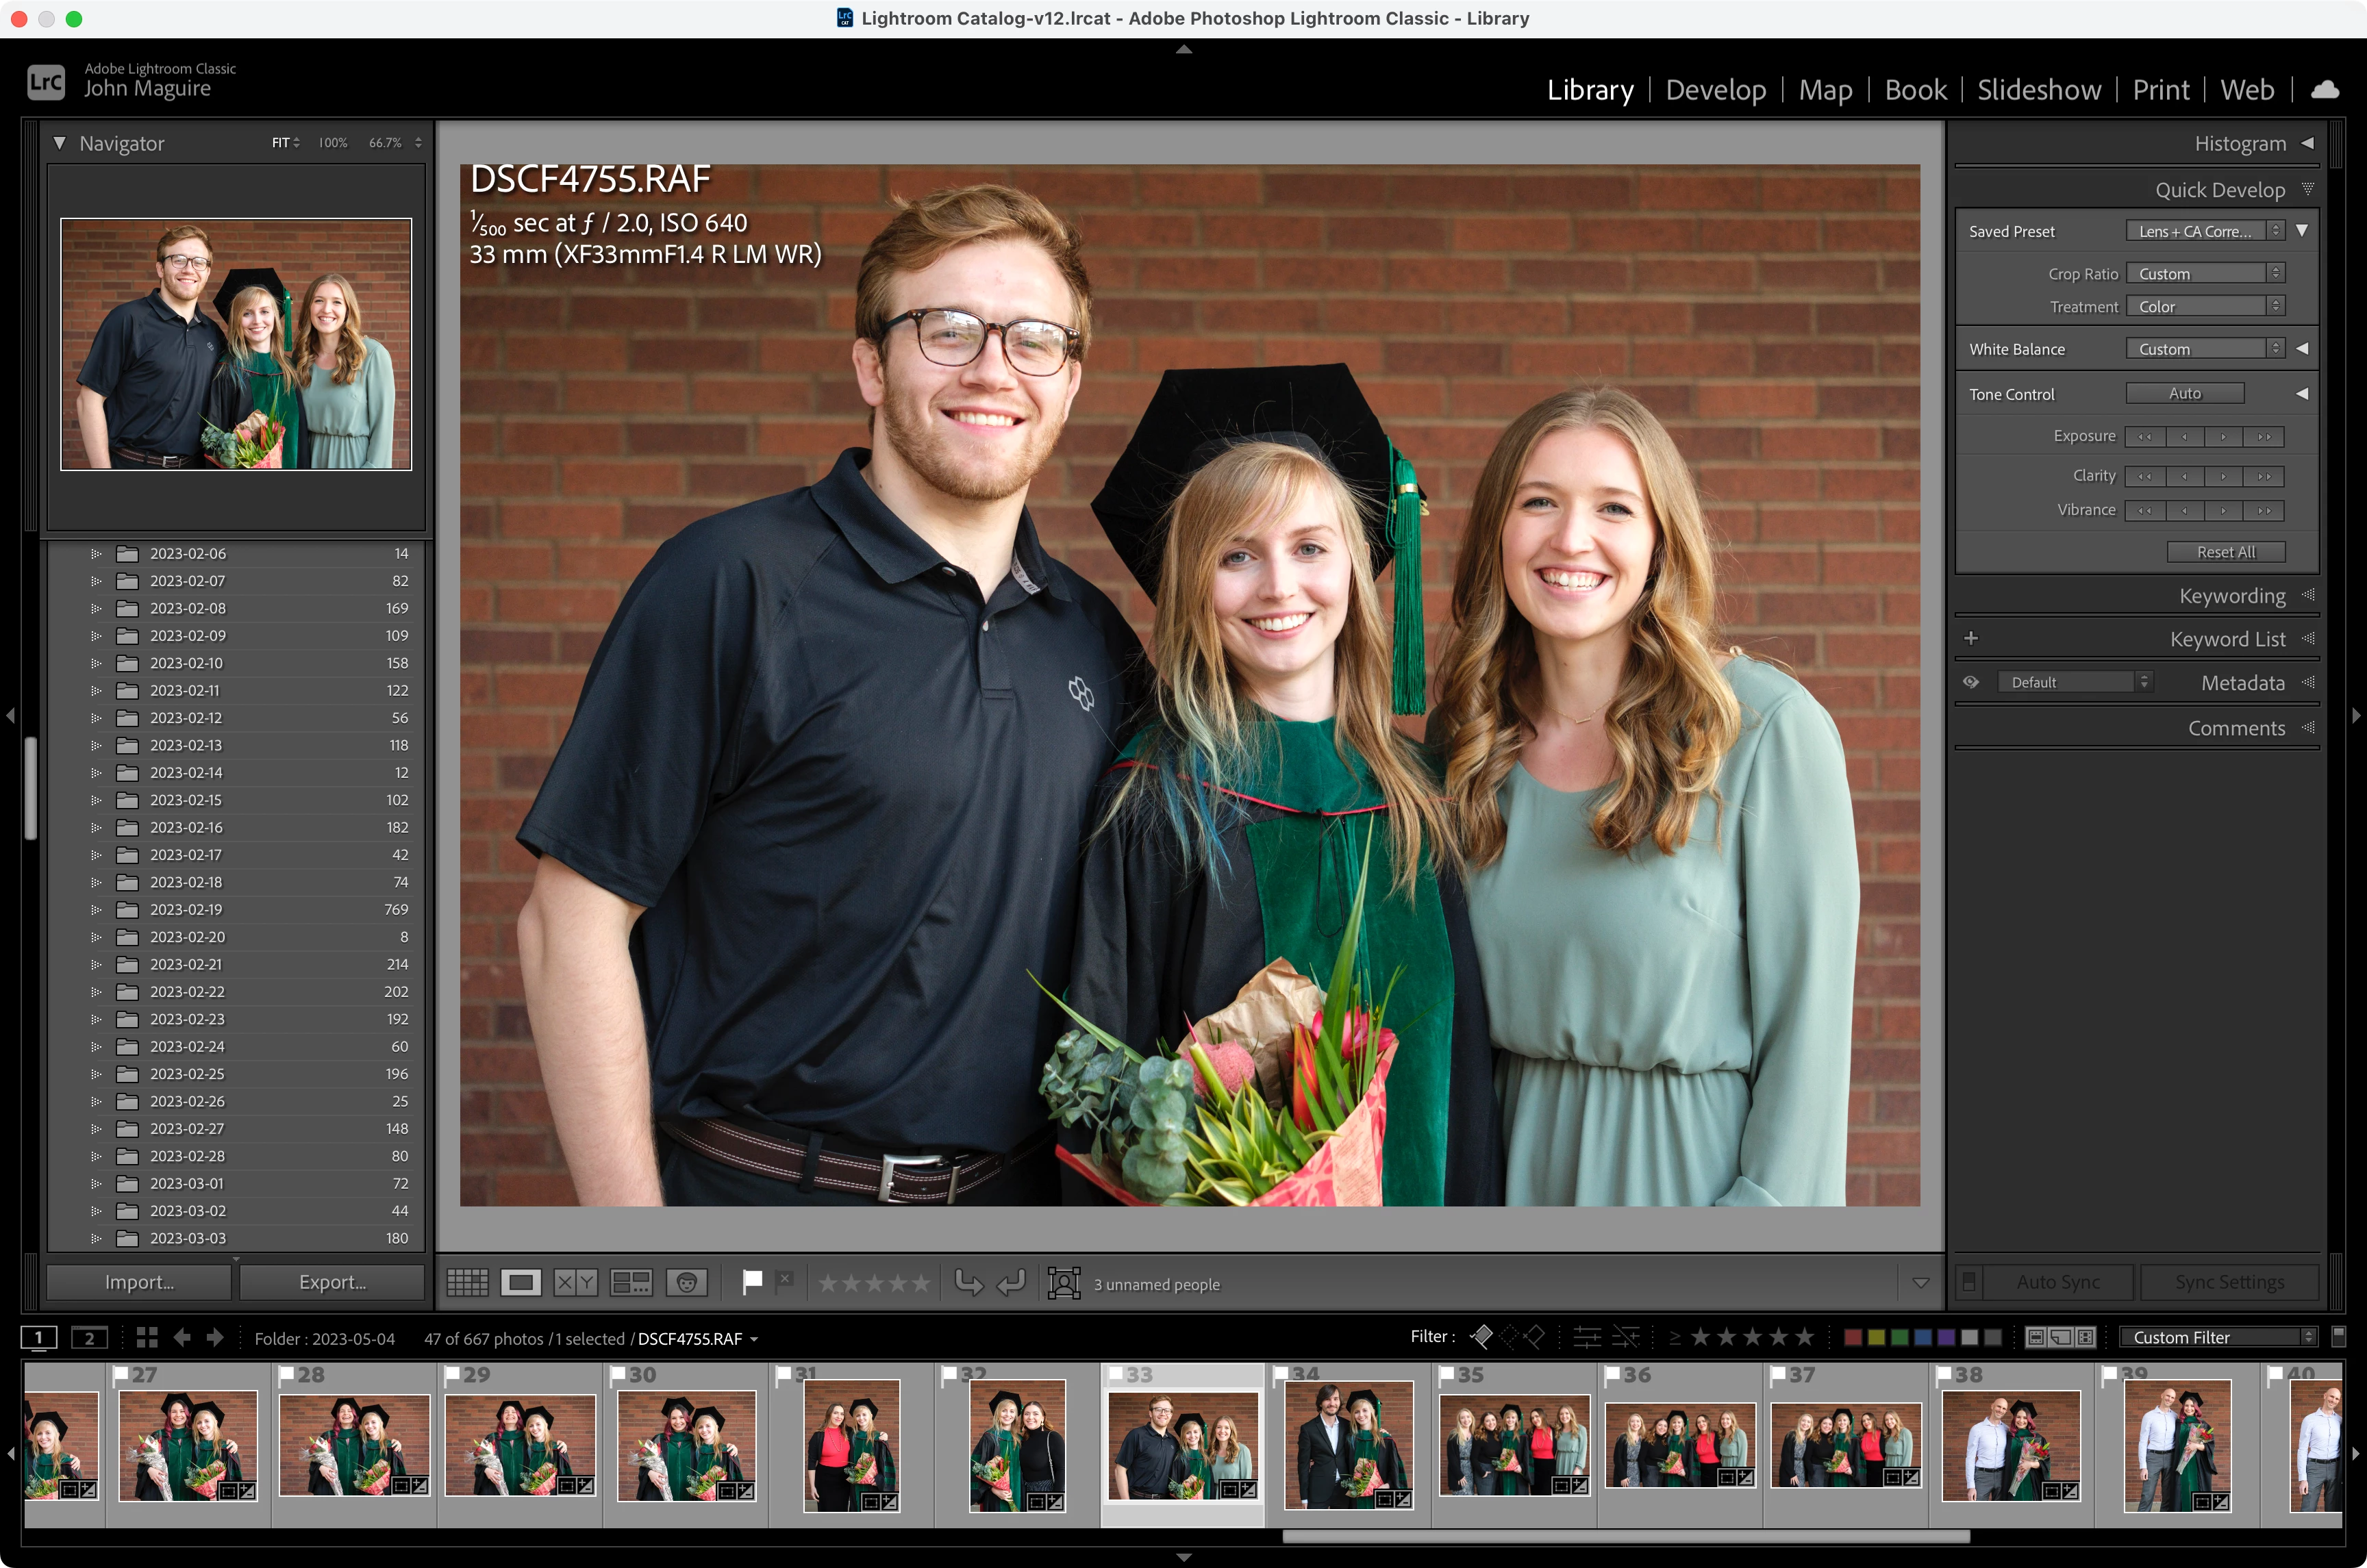Image resolution: width=2367 pixels, height=1568 pixels.
Task: Toggle Metadata eye visibility icon
Action: (x=1971, y=682)
